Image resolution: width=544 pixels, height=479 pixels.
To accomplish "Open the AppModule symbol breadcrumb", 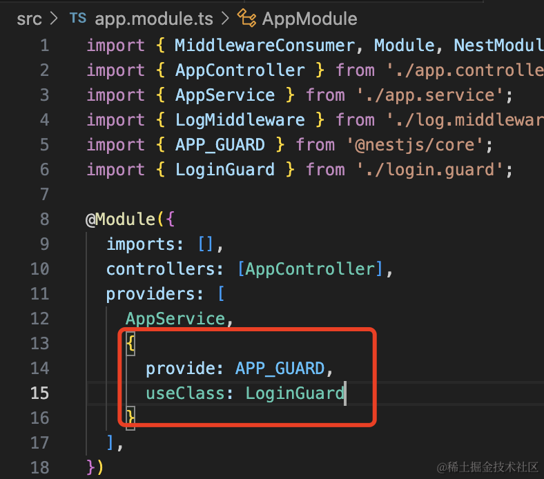I will click(x=309, y=19).
